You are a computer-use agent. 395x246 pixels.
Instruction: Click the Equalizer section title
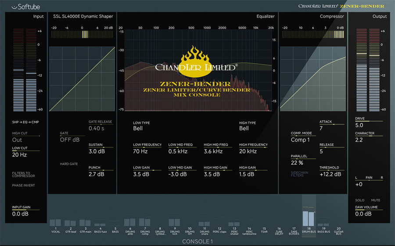click(266, 16)
